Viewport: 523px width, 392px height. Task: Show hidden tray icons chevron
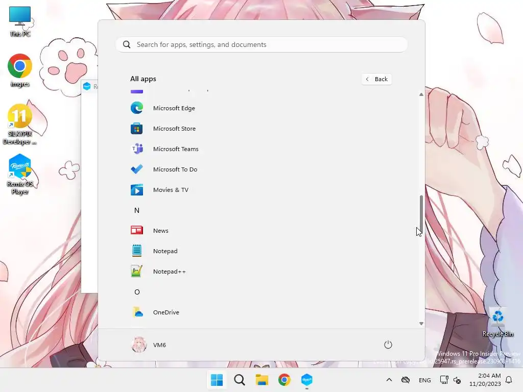[x=389, y=380]
